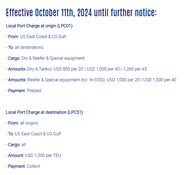Click the 'To: all destinations' line
This screenshot has height=175, width=188.
25,47
